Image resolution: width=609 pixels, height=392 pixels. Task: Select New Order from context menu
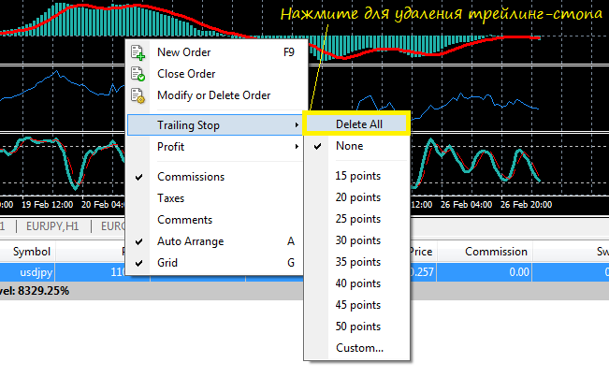(217, 52)
